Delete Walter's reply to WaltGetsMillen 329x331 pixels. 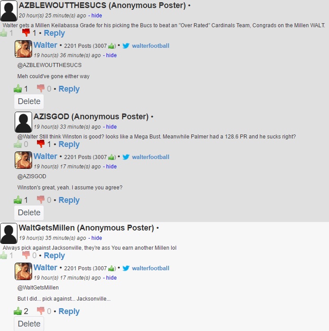click(29, 324)
